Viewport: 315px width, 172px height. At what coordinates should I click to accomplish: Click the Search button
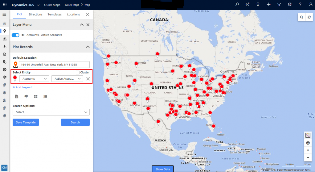click(x=75, y=122)
